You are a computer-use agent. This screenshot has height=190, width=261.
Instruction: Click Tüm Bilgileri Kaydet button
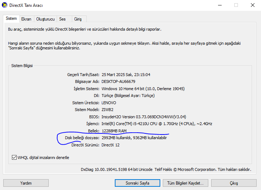point(186,183)
